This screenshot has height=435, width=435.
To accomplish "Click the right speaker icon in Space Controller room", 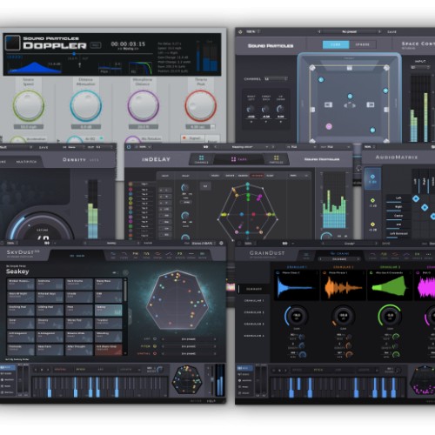I will [x=371, y=104].
